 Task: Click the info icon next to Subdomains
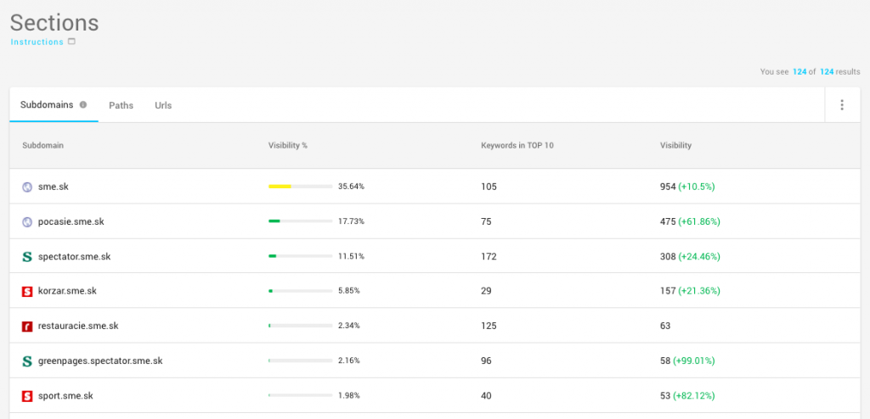83,104
